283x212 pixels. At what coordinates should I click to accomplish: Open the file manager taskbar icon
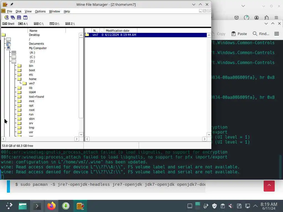click(x=23, y=206)
